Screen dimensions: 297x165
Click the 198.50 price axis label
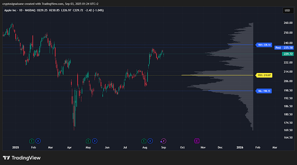coord(288,90)
